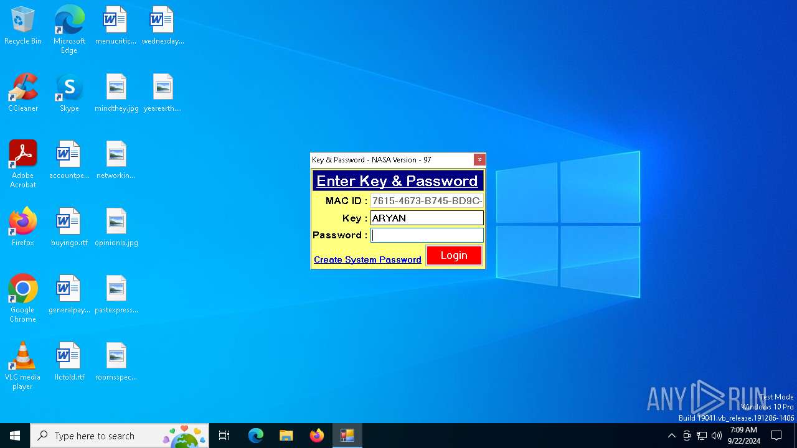Launch Google Chrome desktop shortcut
The height and width of the screenshot is (448, 797).
23,299
